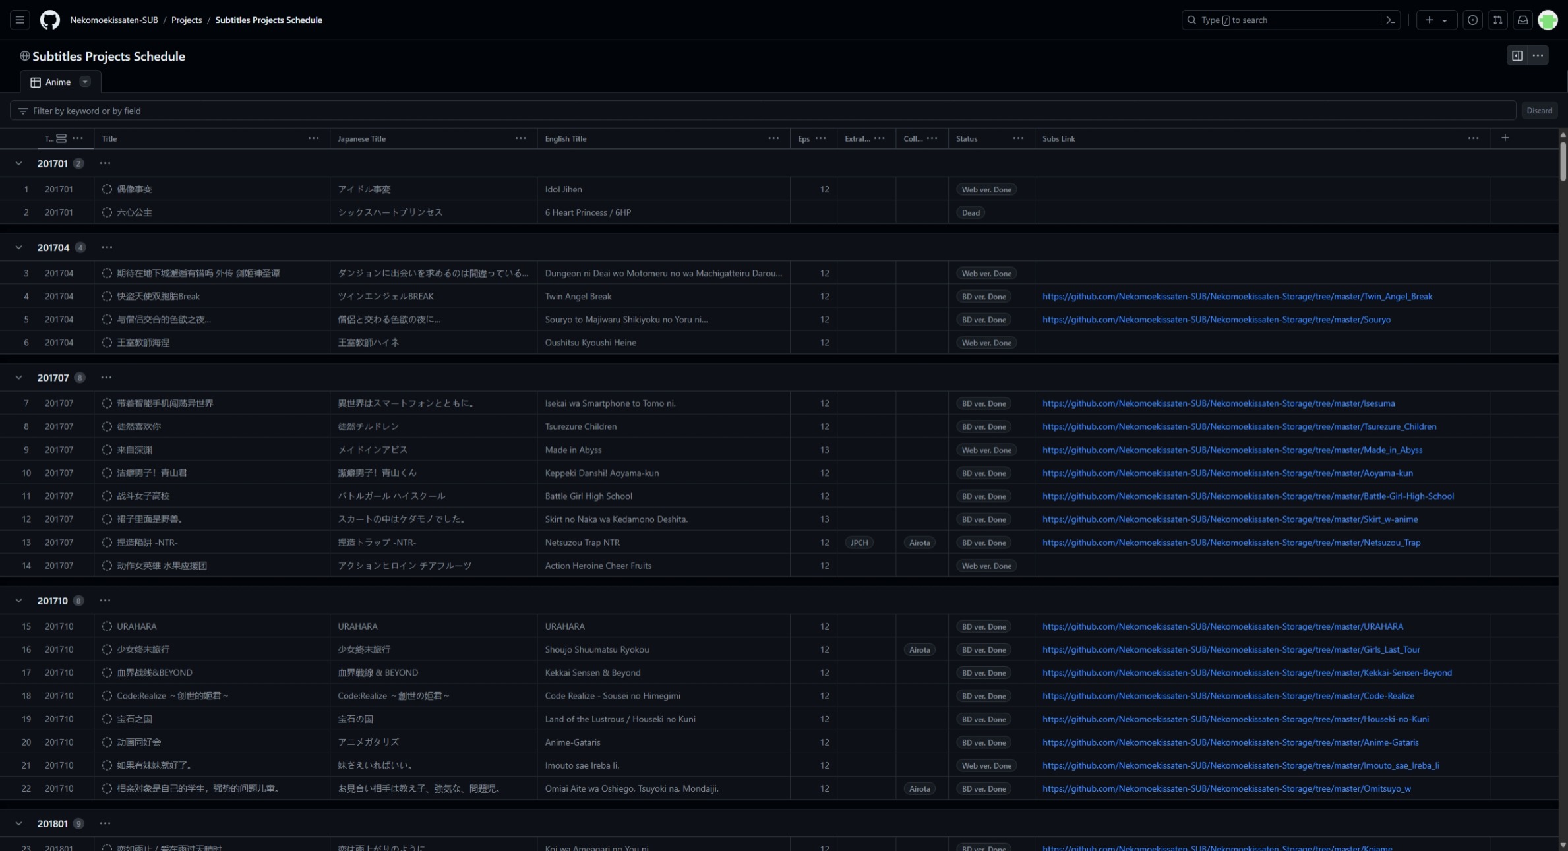This screenshot has width=1568, height=851.
Task: Collapse the 201801 group
Action: pyautogui.click(x=18, y=823)
